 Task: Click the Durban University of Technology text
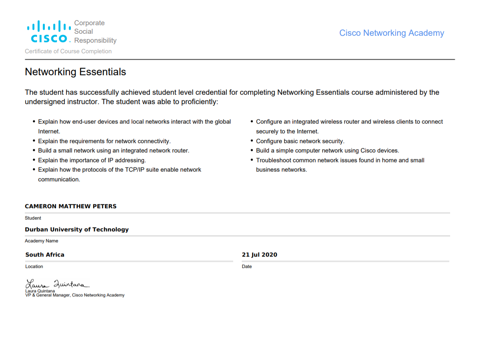(x=77, y=229)
